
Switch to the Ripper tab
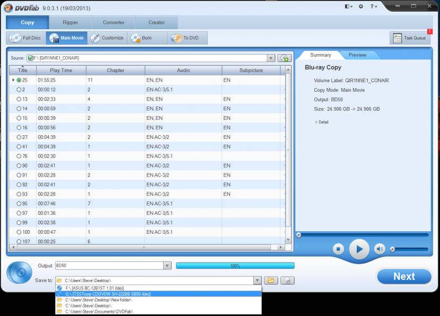point(70,22)
